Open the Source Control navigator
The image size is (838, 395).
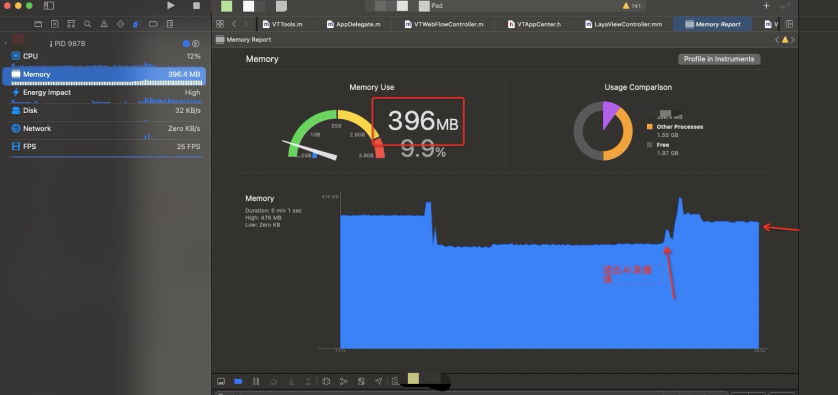tap(55, 24)
